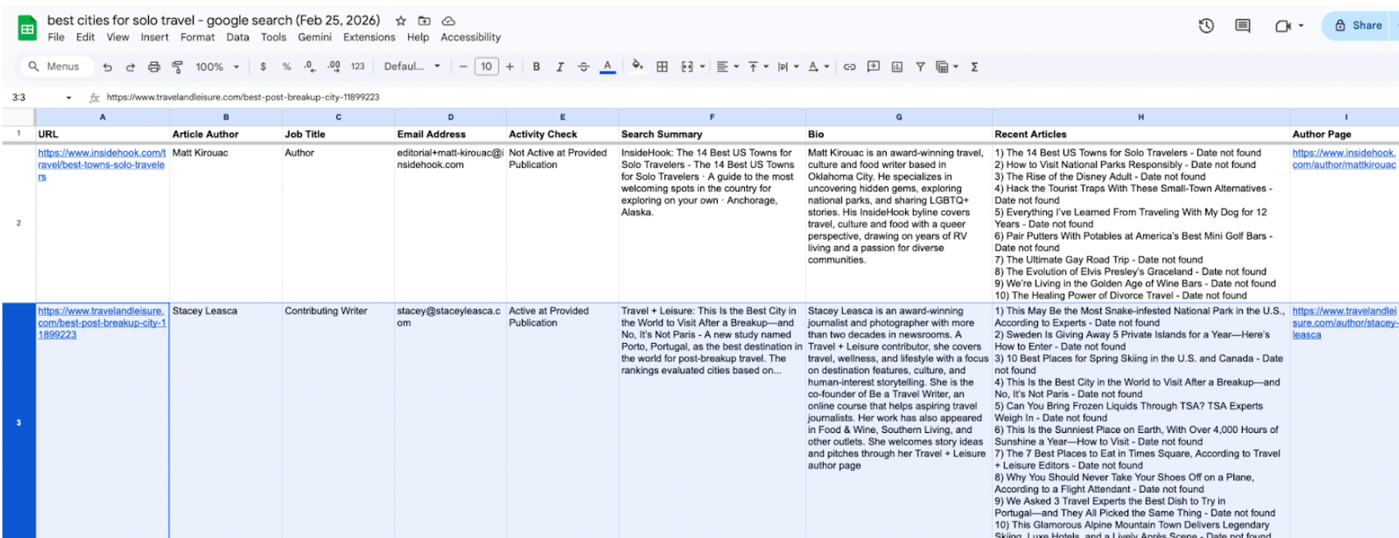
Task: Select column F header
Action: tap(711, 117)
